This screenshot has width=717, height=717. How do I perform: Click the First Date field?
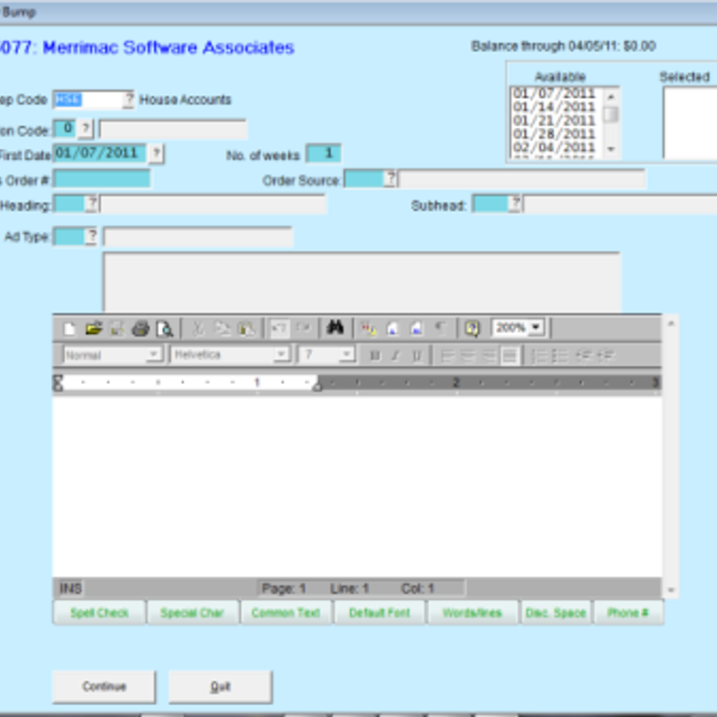pyautogui.click(x=100, y=152)
